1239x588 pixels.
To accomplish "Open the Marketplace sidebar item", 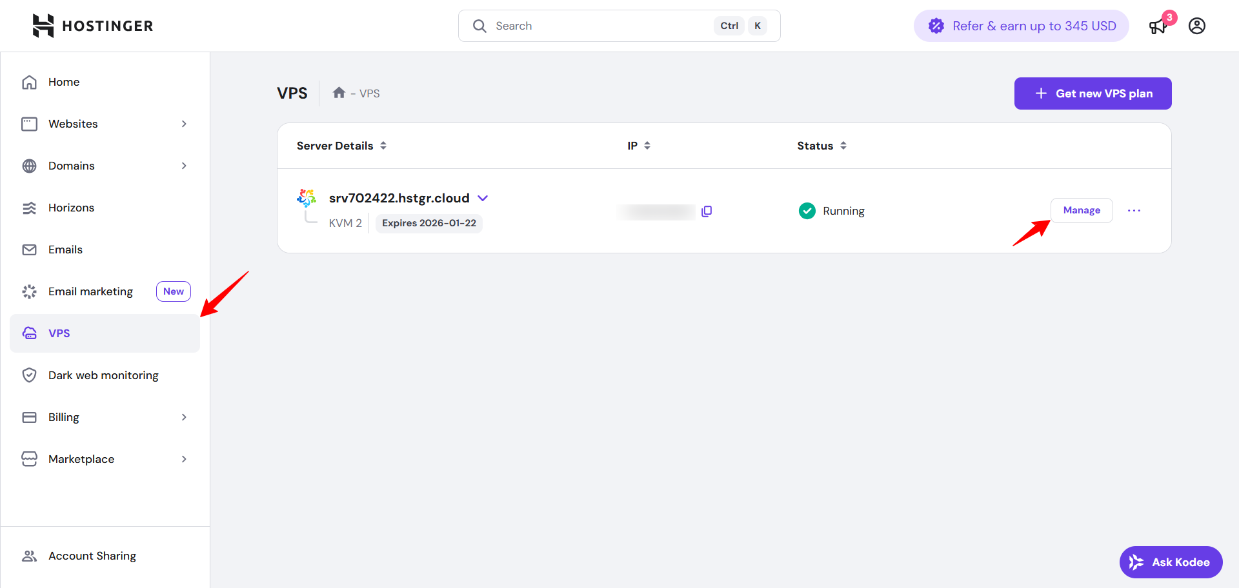I will (105, 459).
